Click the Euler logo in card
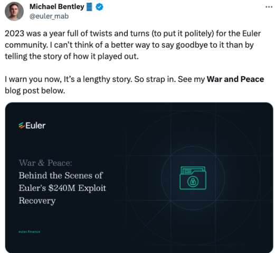 click(32, 125)
